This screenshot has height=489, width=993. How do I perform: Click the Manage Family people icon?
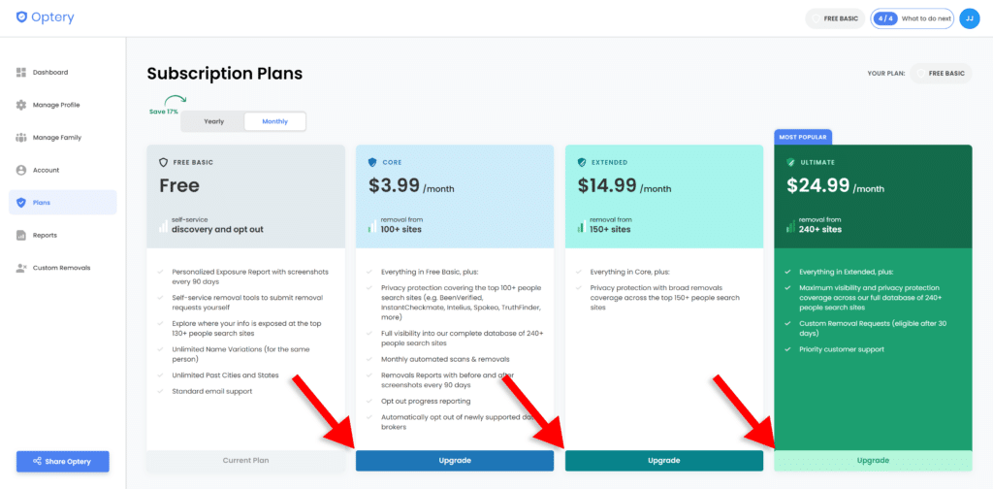tap(21, 138)
